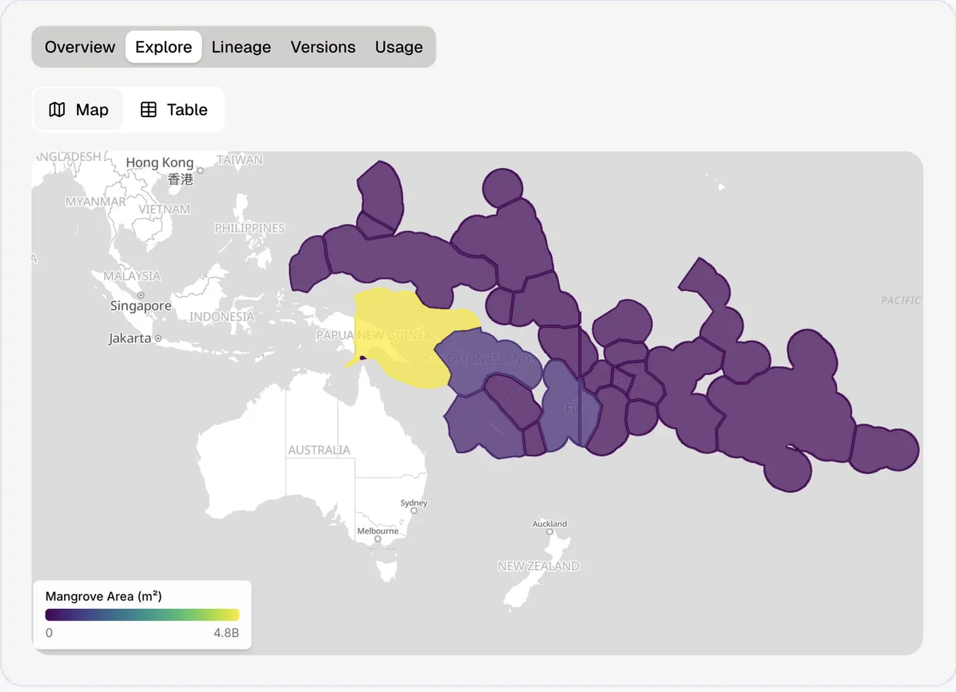Click the Mangrove Area (m²) legend title
Screen dimensions: 956x692
click(103, 597)
